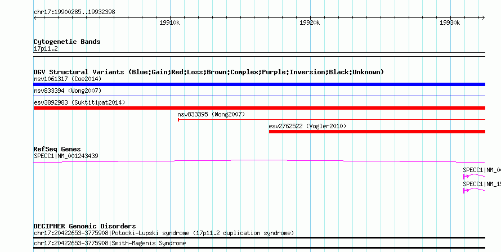Click the thin blue nsv833394 gain line
The width and height of the screenshot is (501, 252).
259,96
